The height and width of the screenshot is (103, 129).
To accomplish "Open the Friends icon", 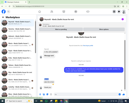I will click(x=52, y=12).
